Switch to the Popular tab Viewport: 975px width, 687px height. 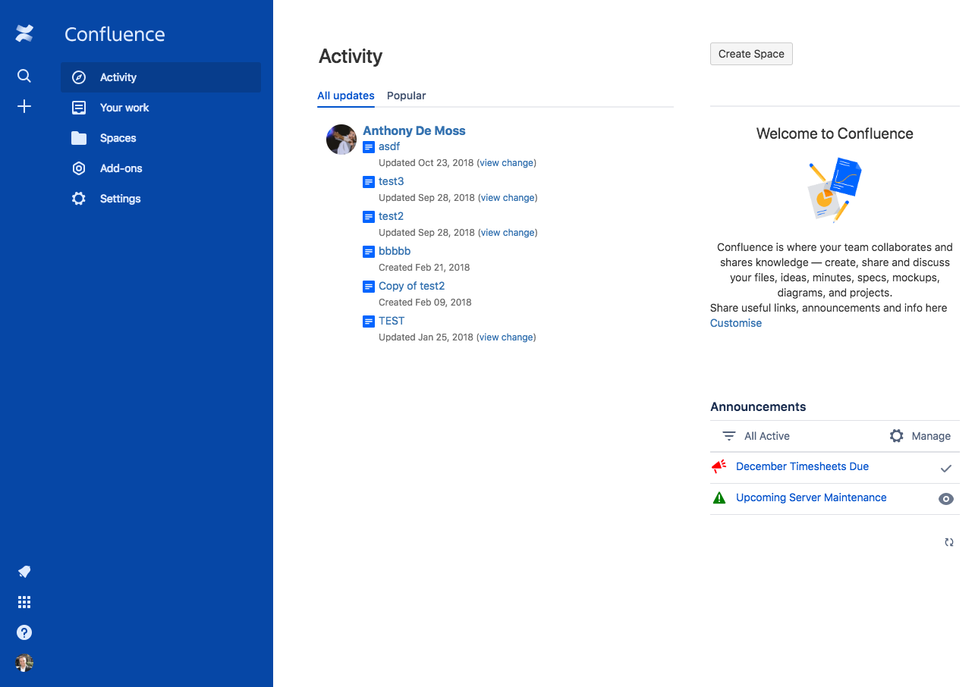click(407, 96)
